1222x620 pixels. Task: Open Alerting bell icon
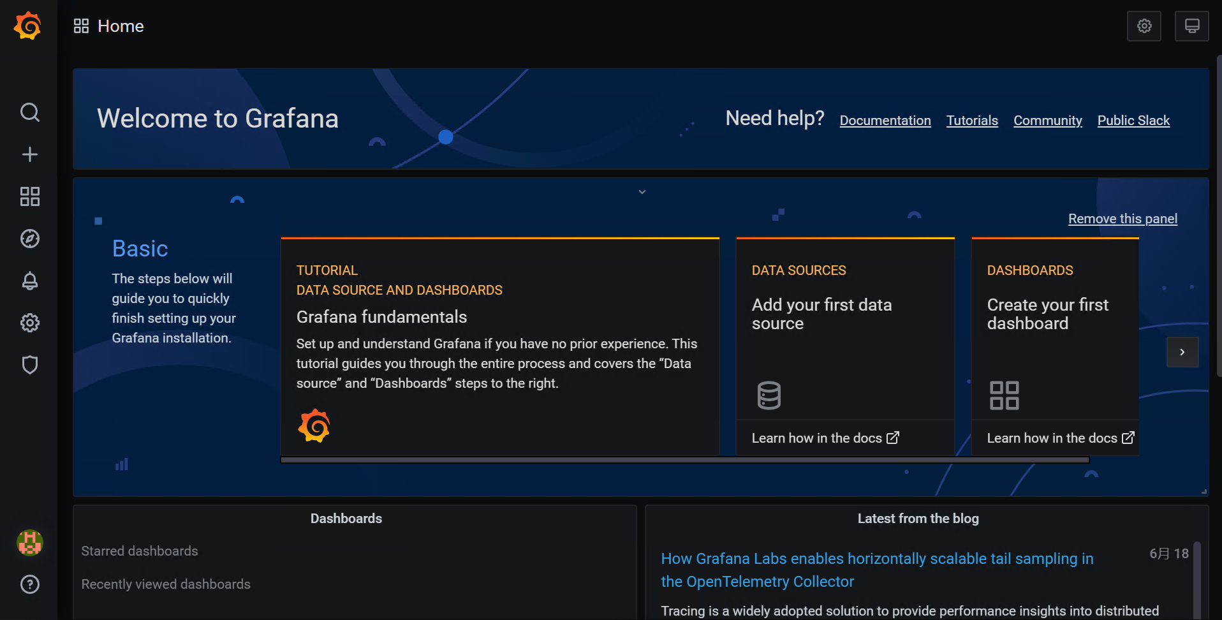pos(29,281)
